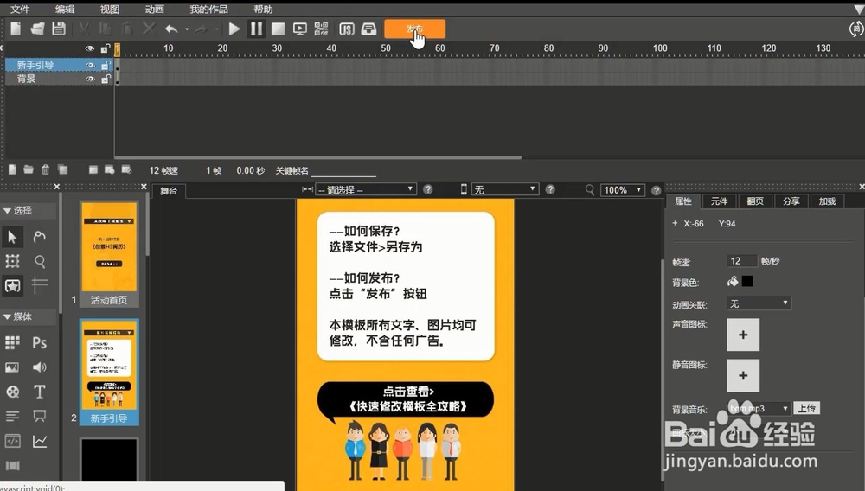The width and height of the screenshot is (865, 491).
Task: Lock the 新手引导 layer
Action: click(x=105, y=65)
